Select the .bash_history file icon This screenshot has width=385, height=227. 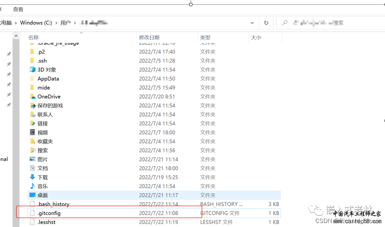[32, 204]
